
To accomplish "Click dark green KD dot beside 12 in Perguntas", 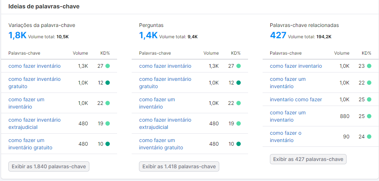I will [238, 83].
